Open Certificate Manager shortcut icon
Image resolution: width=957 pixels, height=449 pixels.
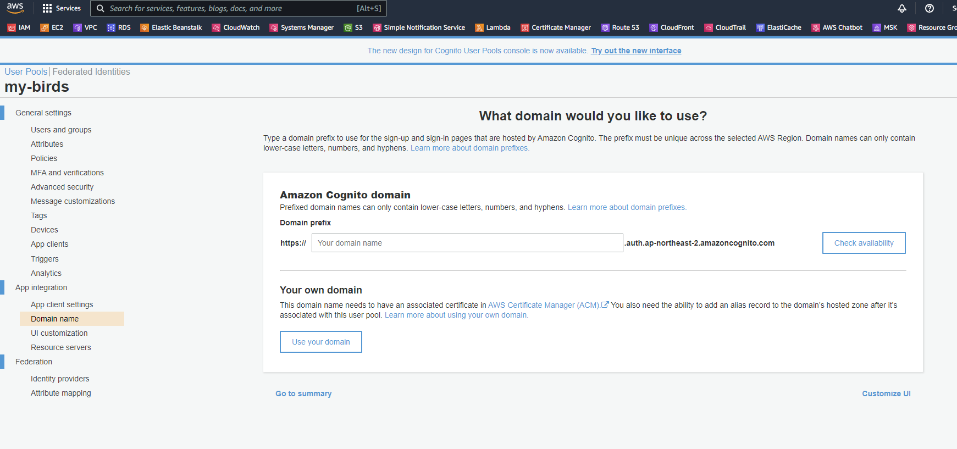525,27
